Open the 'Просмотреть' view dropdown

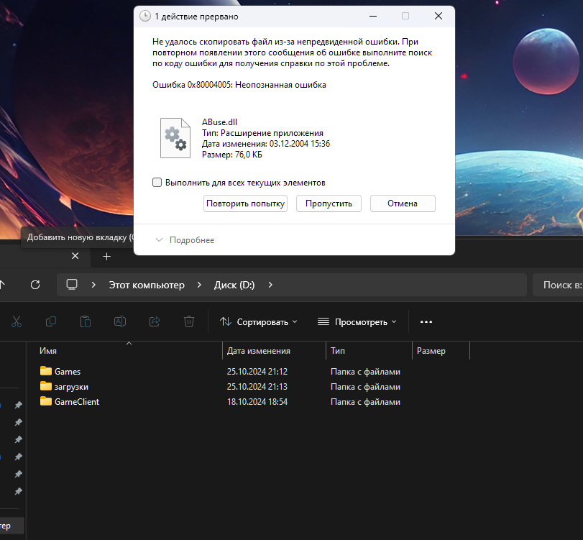click(x=357, y=322)
